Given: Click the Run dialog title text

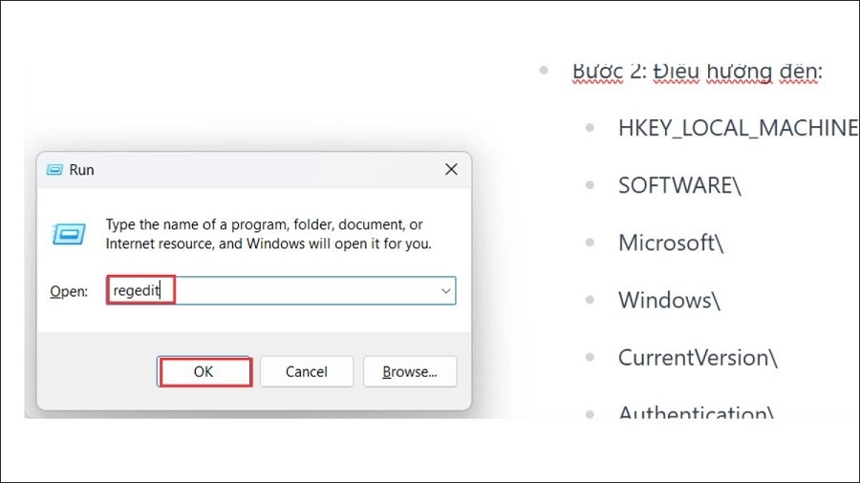Looking at the screenshot, I should point(82,170).
